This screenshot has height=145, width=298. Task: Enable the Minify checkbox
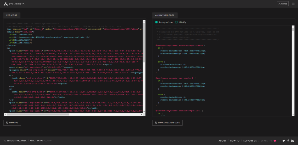[176, 22]
